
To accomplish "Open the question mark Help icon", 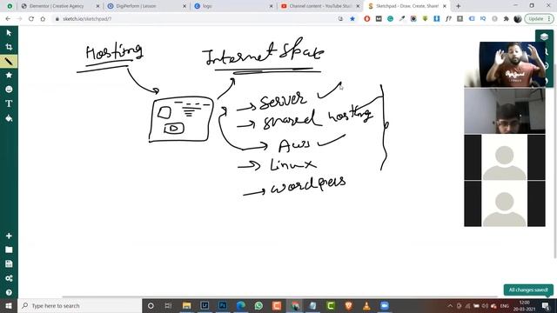I will coord(9,292).
